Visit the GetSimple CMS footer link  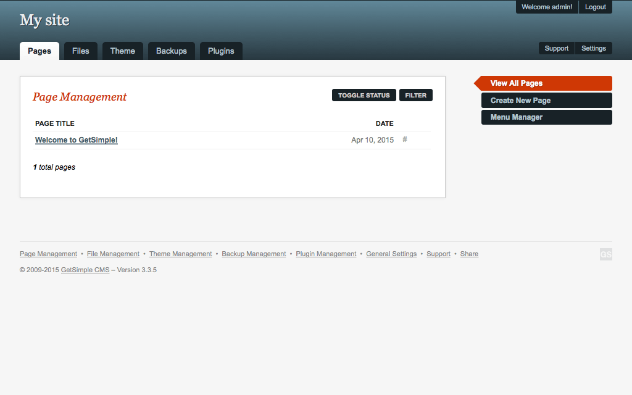coord(85,270)
